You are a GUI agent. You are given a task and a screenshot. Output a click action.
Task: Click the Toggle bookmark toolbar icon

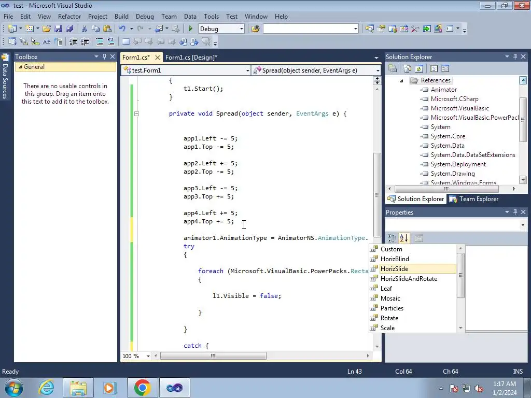(x=125, y=41)
